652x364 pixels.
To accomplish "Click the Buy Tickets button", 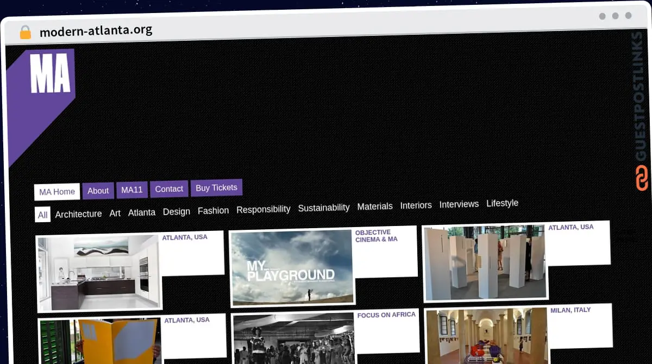I will [x=216, y=187].
